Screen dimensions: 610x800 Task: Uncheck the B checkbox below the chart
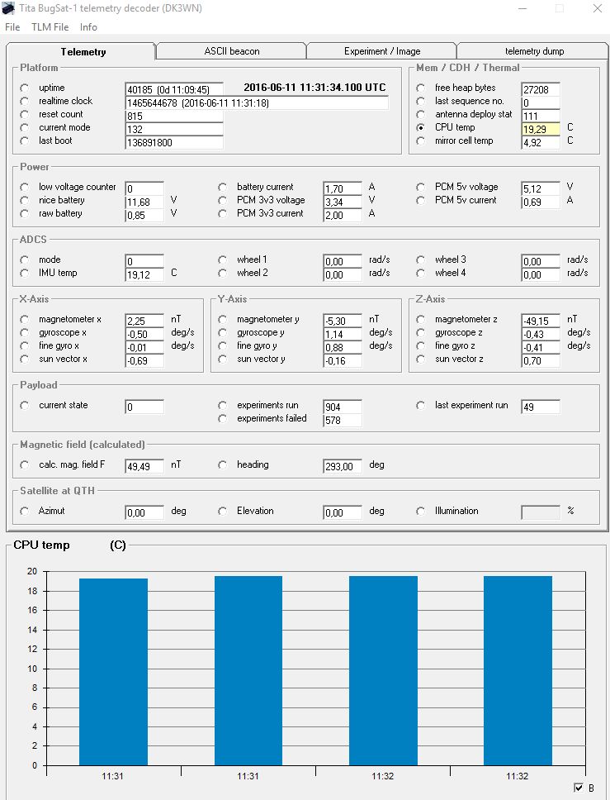coord(579,788)
